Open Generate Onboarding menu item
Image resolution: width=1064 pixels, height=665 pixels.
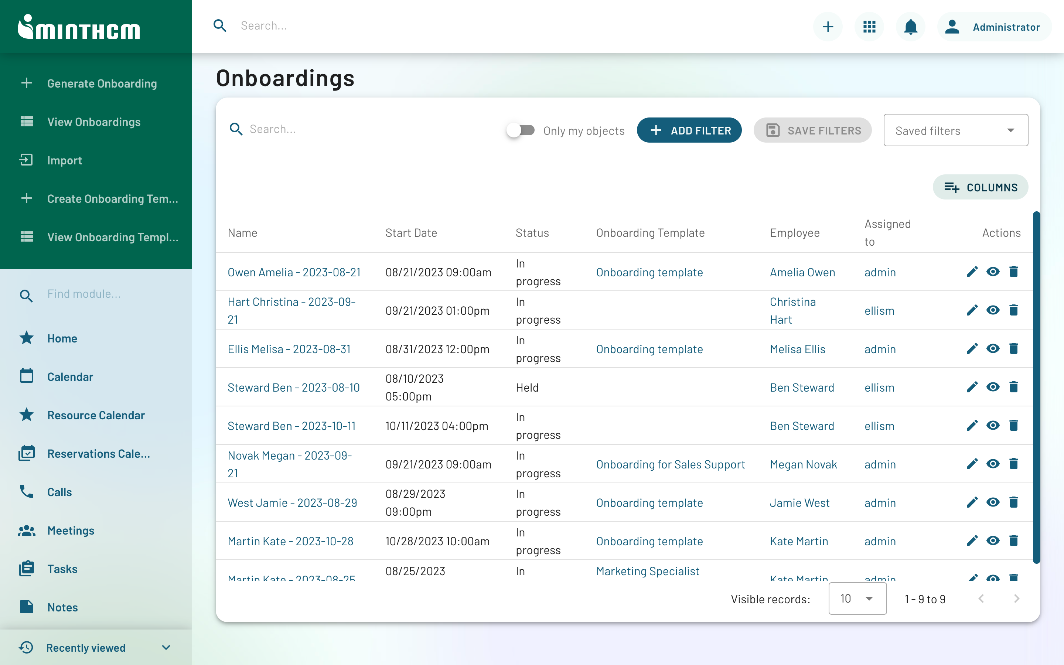pos(102,83)
